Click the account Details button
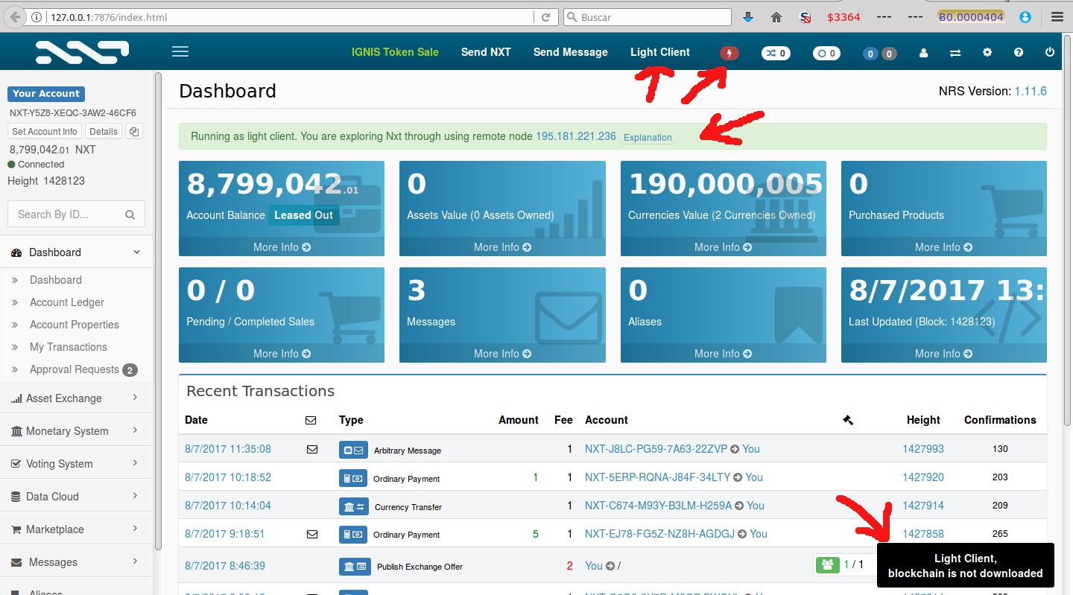 [x=104, y=132]
